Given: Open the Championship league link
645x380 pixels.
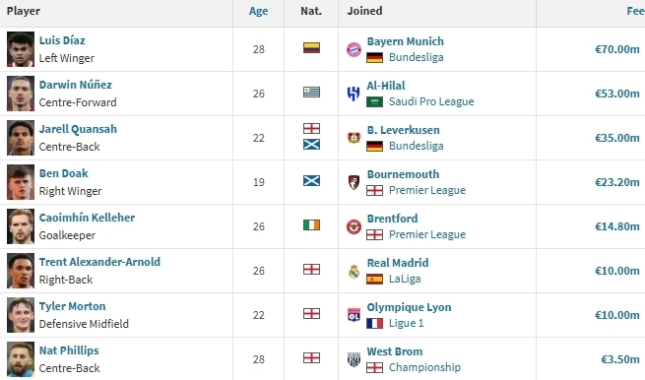Looking at the screenshot, I should click(x=424, y=367).
